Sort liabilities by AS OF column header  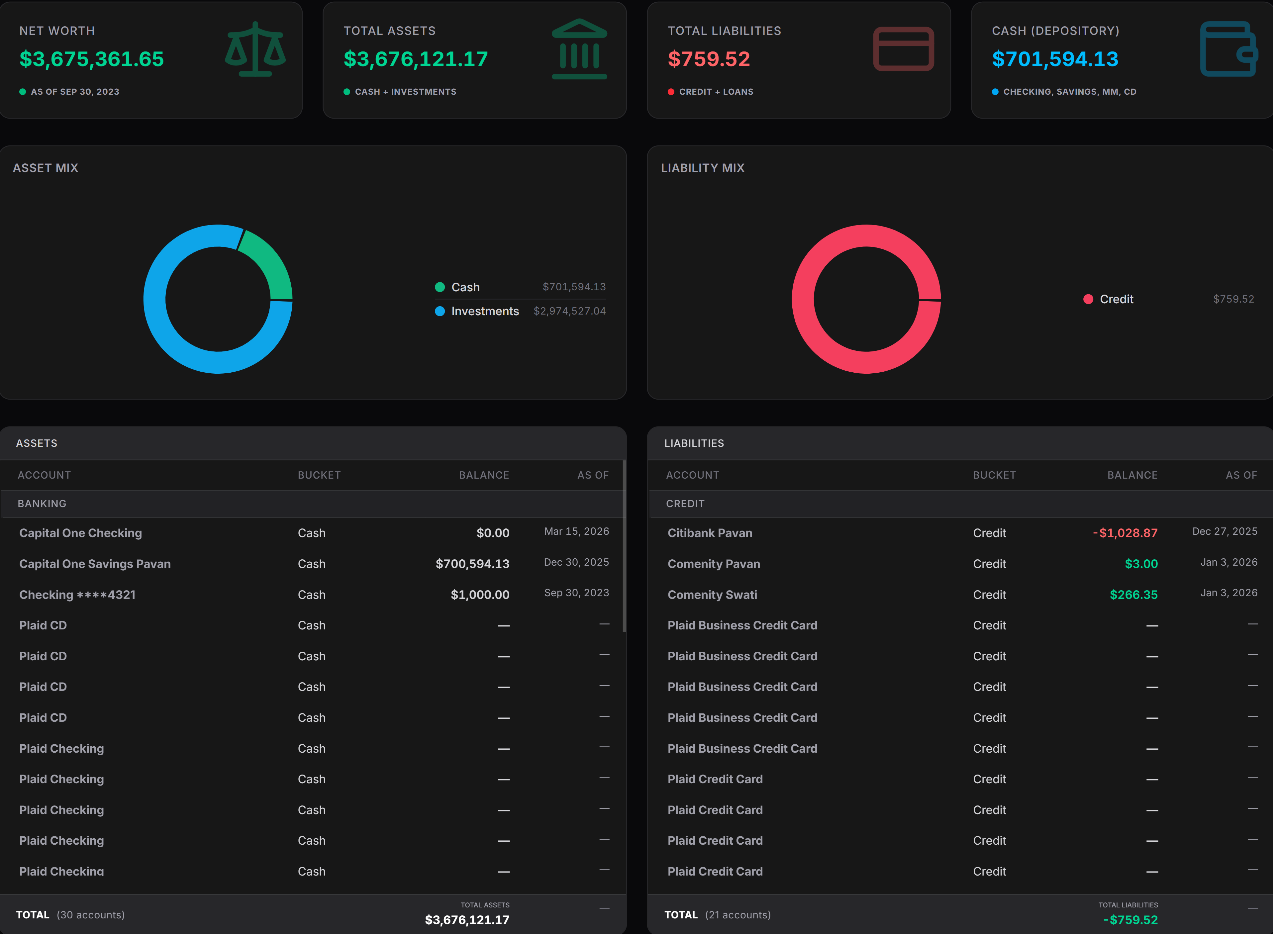(1241, 475)
